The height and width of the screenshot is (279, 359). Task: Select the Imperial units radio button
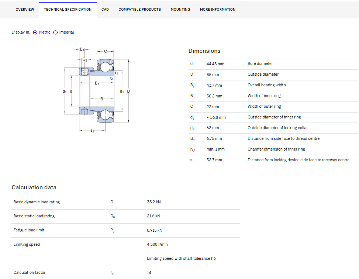click(x=55, y=32)
